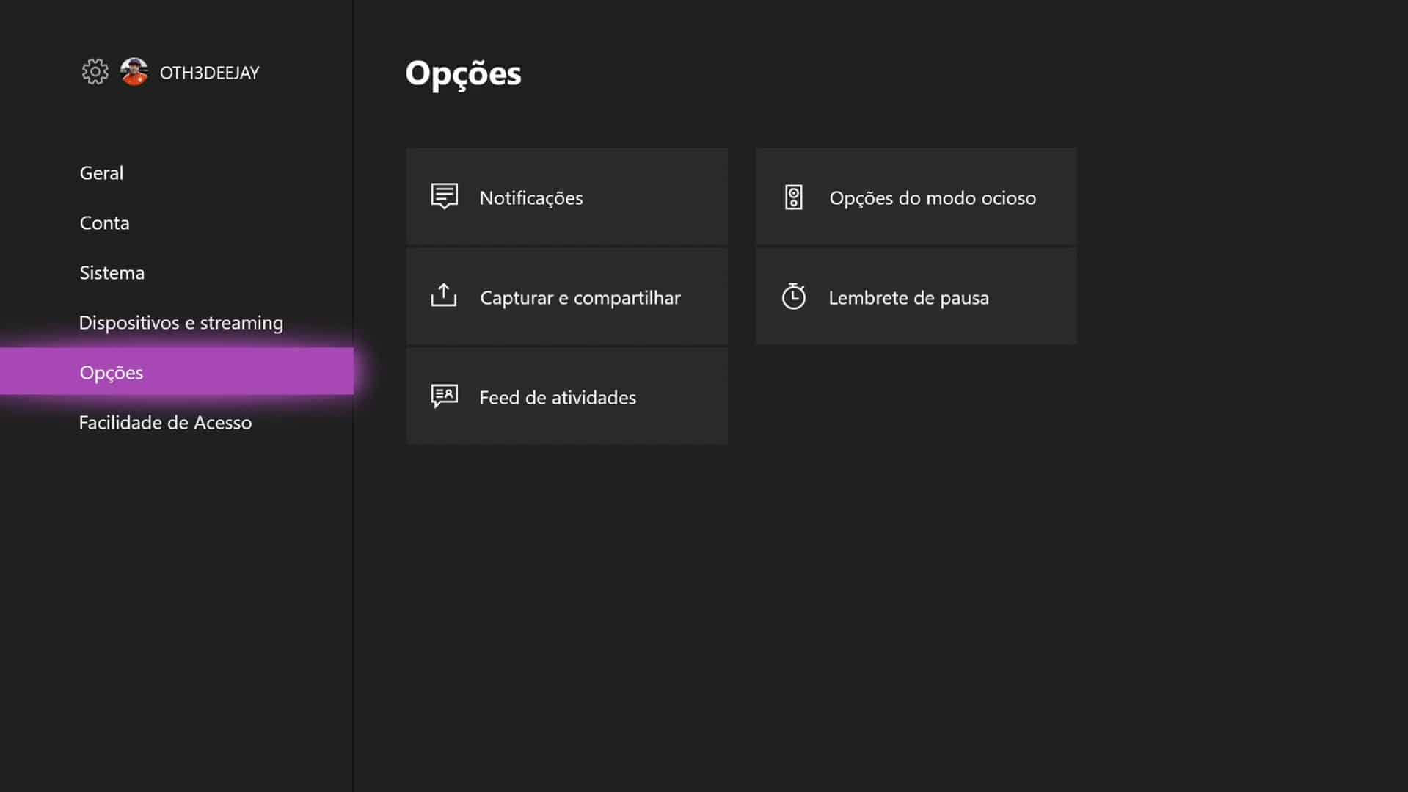Screen dimensions: 1408x792
Task: Click the OTH3DEEJAY gamertag text
Action: [x=209, y=73]
